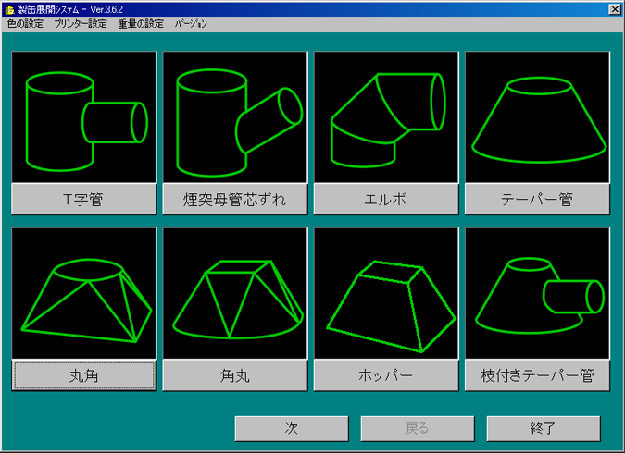
Task: Click the app icon in title bar
Action: click(x=10, y=9)
